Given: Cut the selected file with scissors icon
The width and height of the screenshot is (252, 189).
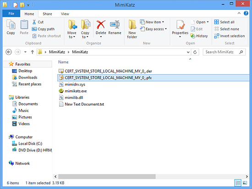Looking at the screenshot, I should point(38,22).
